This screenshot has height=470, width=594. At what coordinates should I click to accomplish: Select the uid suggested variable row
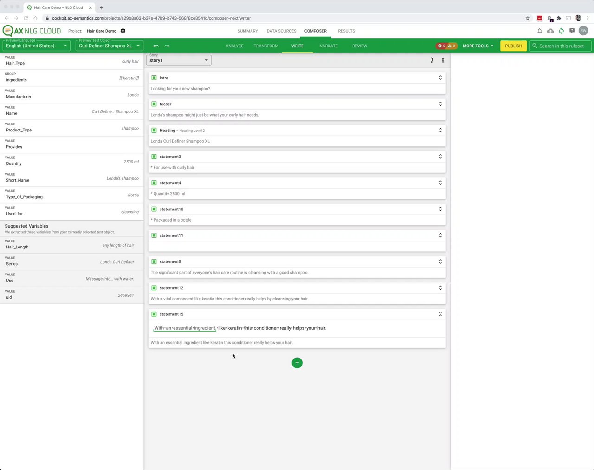72,295
